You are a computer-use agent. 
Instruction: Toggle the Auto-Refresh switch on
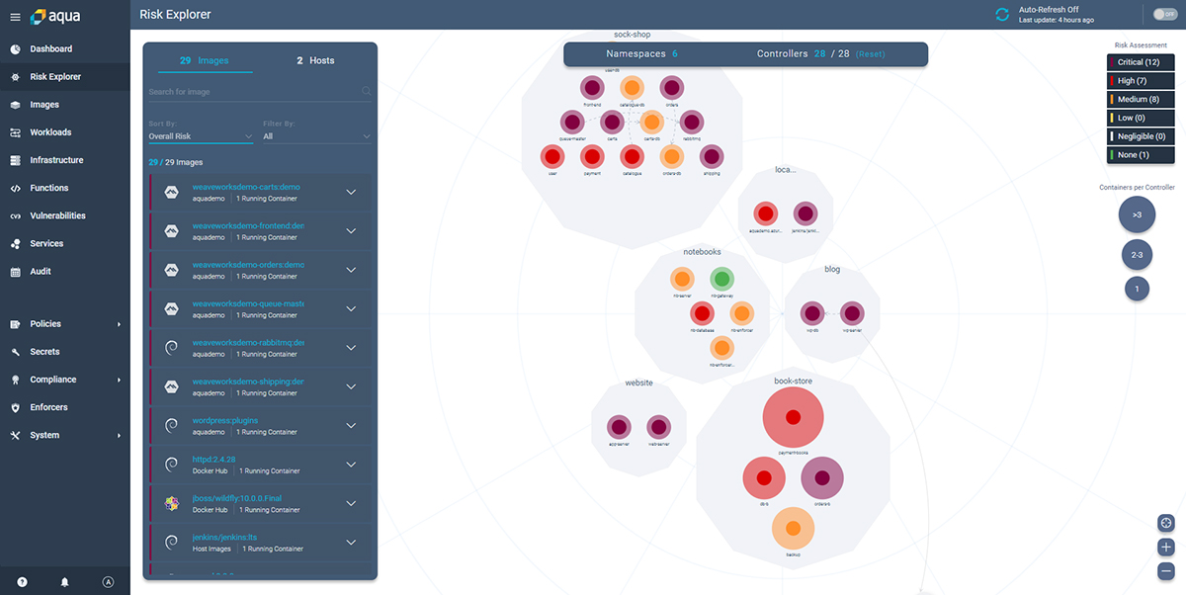(1165, 14)
